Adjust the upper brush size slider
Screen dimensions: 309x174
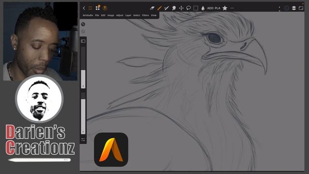(x=83, y=68)
